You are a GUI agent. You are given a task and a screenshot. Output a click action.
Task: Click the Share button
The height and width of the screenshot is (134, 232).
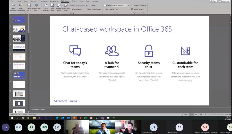click(x=213, y=1)
